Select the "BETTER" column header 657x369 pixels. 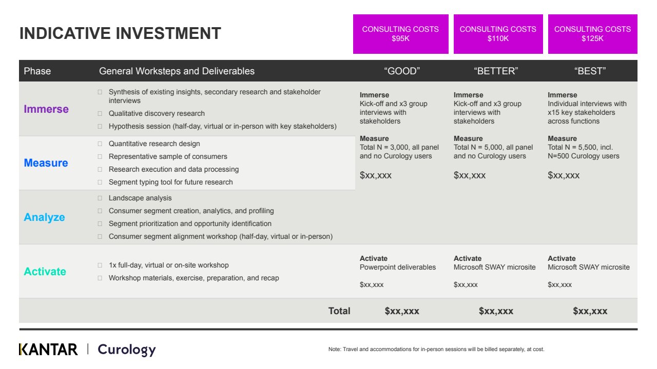tap(496, 71)
